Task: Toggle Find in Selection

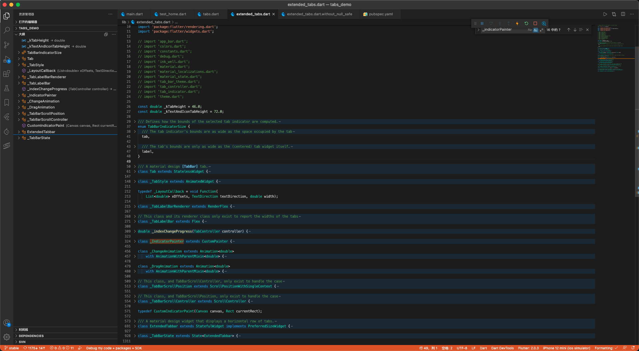Action: pyautogui.click(x=581, y=30)
